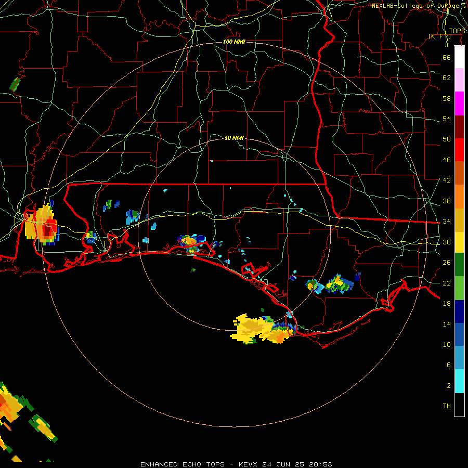468x468 pixels.
Task: Click the "[K FT]" units label
Action: [439, 36]
